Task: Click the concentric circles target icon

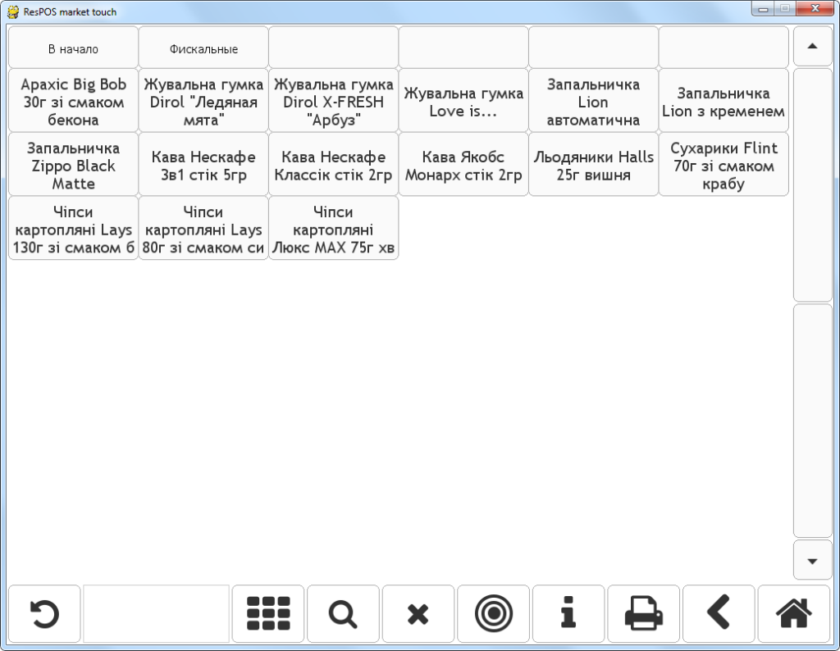Action: pyautogui.click(x=493, y=613)
